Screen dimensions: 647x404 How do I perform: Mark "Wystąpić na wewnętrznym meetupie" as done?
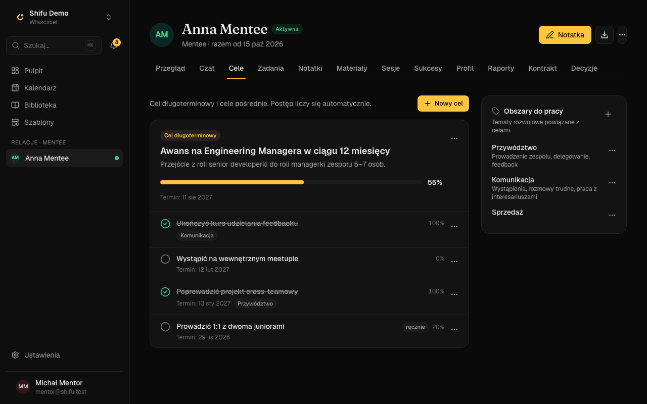click(165, 259)
